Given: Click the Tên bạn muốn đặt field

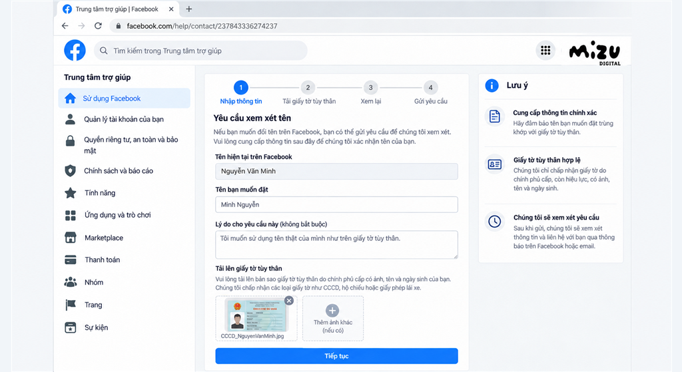Looking at the screenshot, I should coord(336,205).
